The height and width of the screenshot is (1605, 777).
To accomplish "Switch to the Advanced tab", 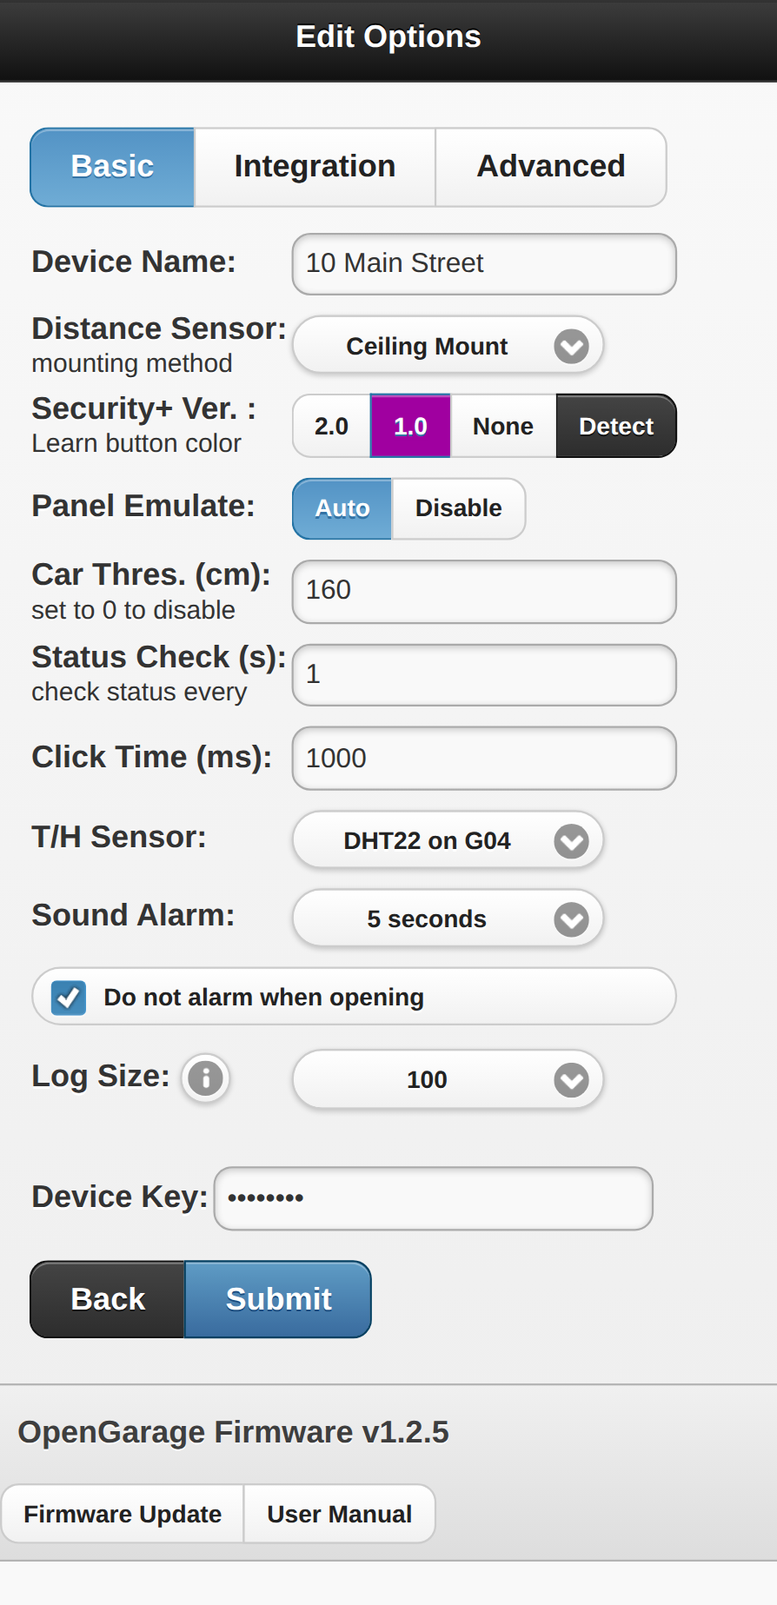I will click(x=551, y=167).
